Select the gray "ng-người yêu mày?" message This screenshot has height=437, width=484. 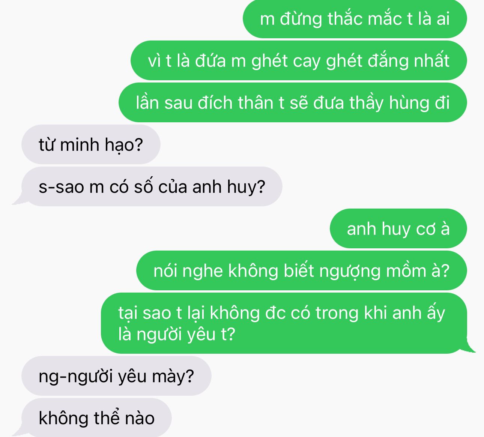pyautogui.click(x=116, y=376)
